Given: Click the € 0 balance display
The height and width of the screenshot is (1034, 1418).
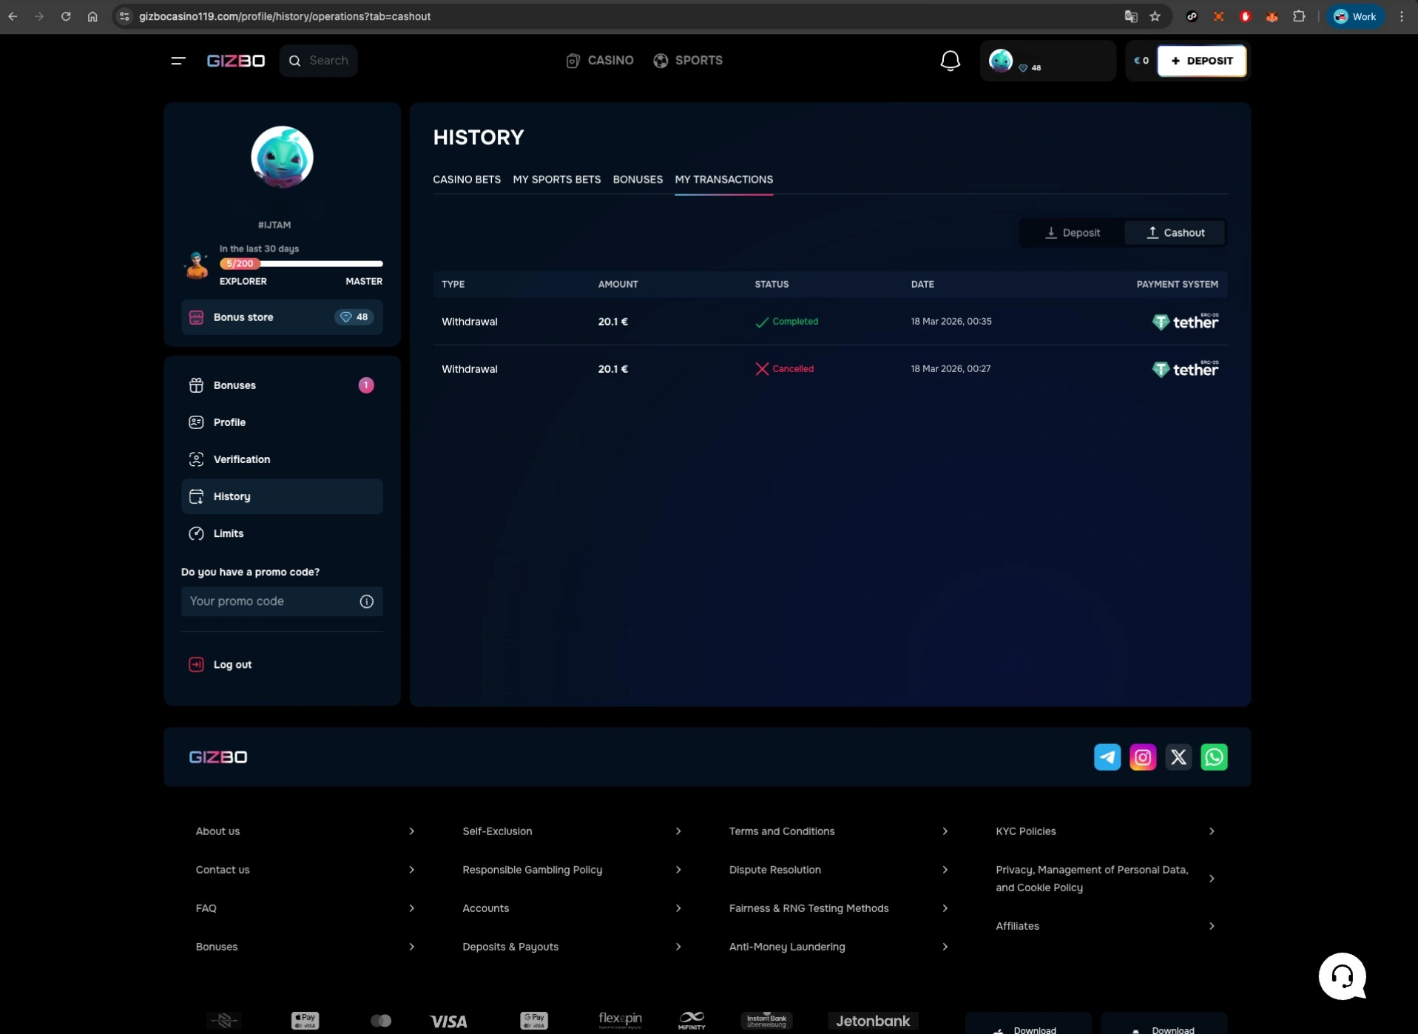Looking at the screenshot, I should [x=1141, y=61].
